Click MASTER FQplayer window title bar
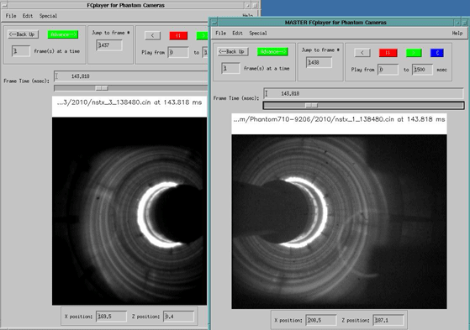470x330 pixels. coord(335,23)
